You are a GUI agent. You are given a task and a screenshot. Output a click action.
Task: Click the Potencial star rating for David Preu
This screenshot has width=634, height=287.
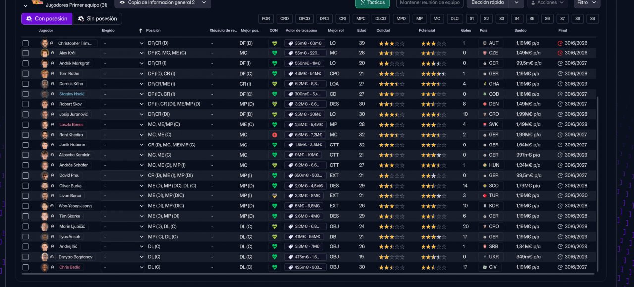(433, 176)
